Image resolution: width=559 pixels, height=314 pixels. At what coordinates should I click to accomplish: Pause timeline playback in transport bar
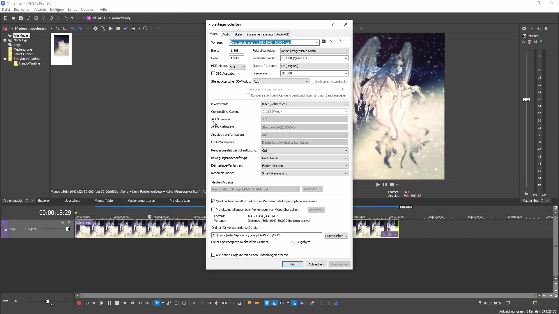[109, 303]
